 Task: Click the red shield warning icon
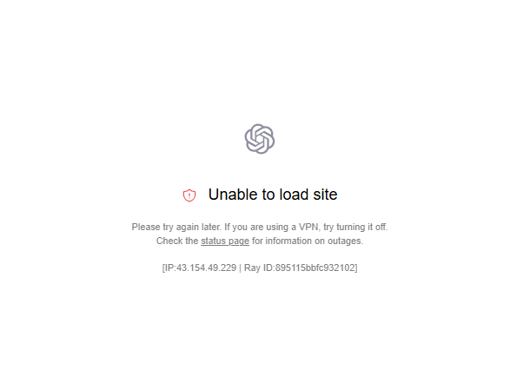coord(189,195)
